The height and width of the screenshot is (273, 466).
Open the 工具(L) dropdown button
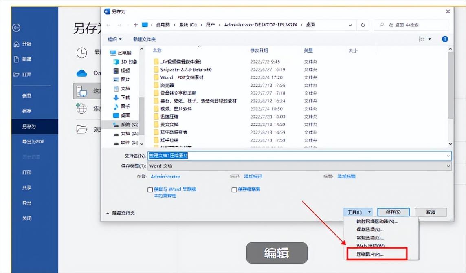tap(358, 212)
